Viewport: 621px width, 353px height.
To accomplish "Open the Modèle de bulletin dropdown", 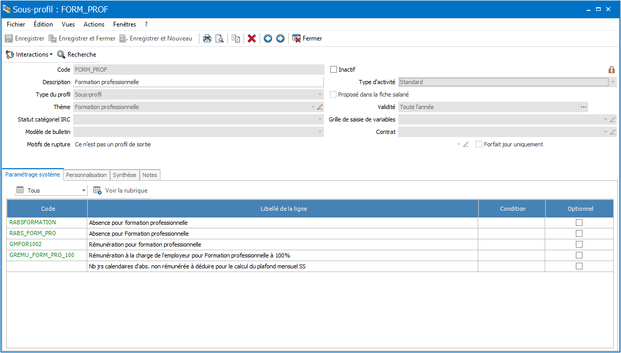I will 320,132.
